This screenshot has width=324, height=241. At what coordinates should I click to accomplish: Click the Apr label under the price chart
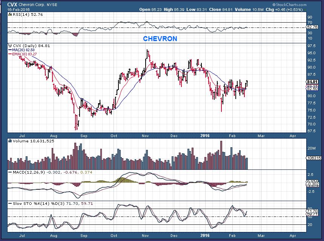293,136
